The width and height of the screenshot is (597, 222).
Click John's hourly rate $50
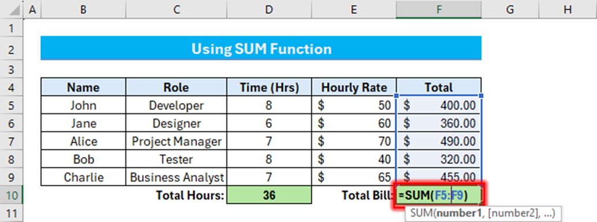[354, 105]
